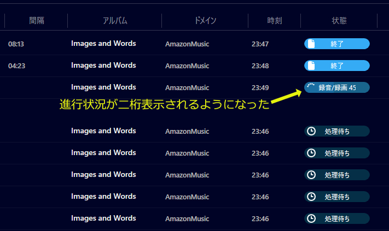Click the 録音/録画 45 progress text
Screen dimensions: 389x231
[x=337, y=87]
